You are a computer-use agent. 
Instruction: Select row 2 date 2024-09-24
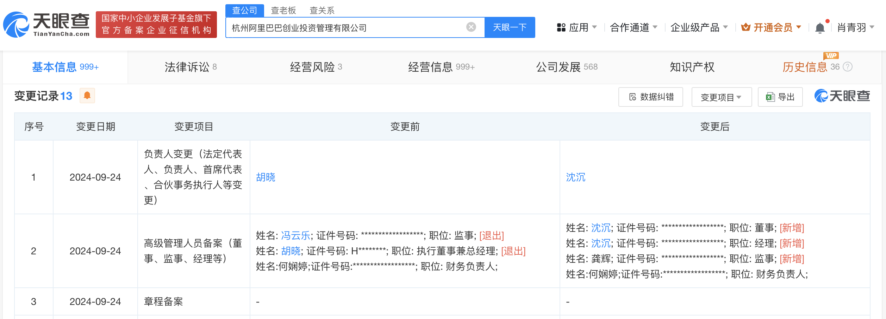coord(95,251)
